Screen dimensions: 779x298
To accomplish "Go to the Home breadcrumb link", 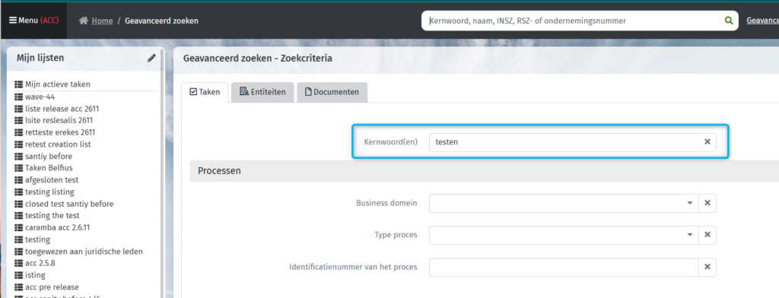I will pos(103,21).
